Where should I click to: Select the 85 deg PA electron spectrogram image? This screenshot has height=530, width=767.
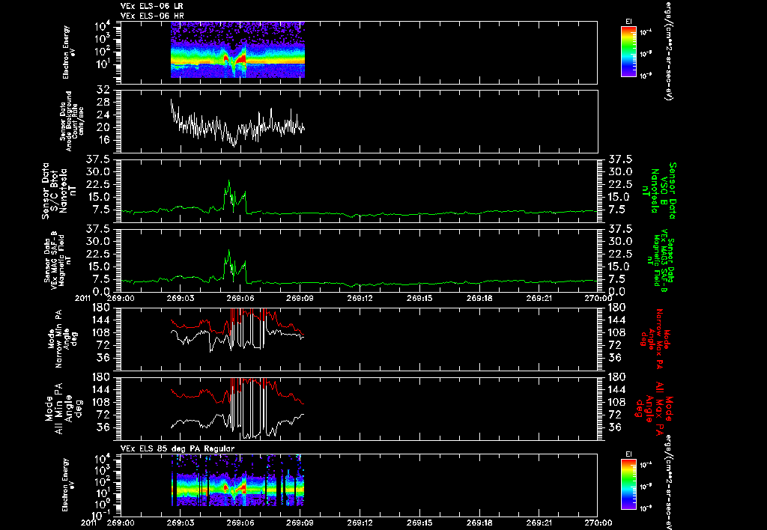[x=237, y=481]
